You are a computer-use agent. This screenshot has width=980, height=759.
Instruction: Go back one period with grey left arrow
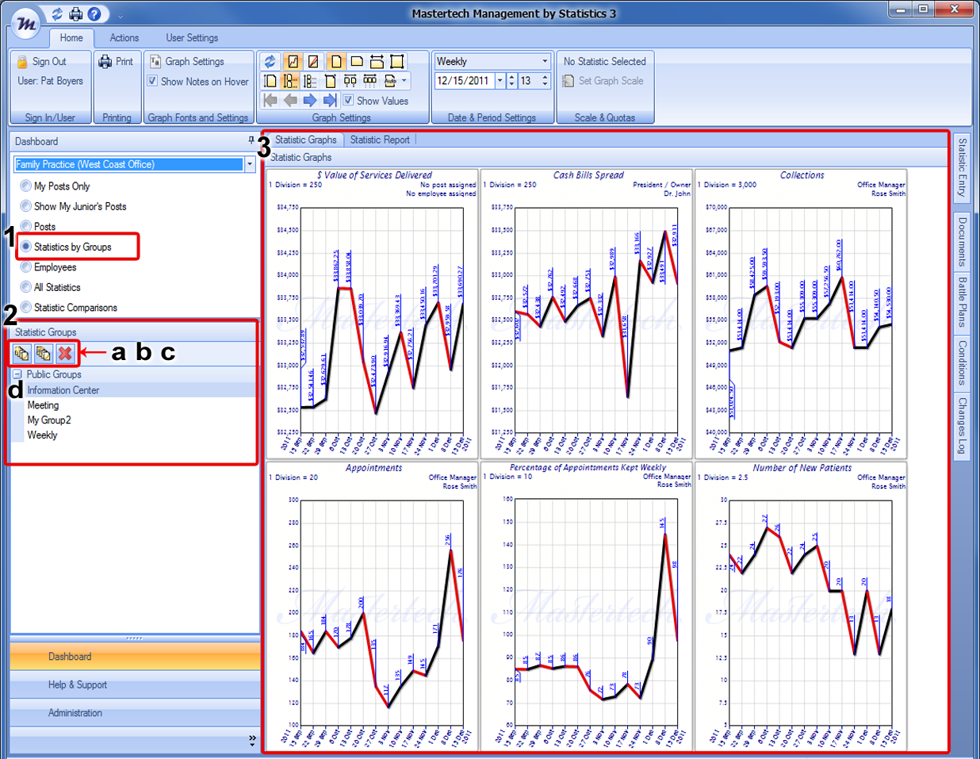point(290,100)
